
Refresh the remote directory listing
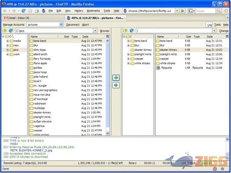point(132,31)
